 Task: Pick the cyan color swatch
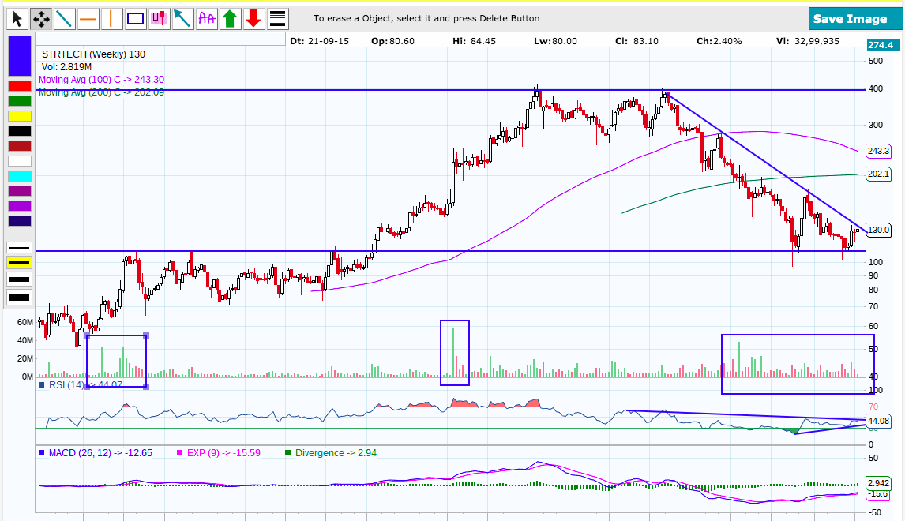pos(20,176)
